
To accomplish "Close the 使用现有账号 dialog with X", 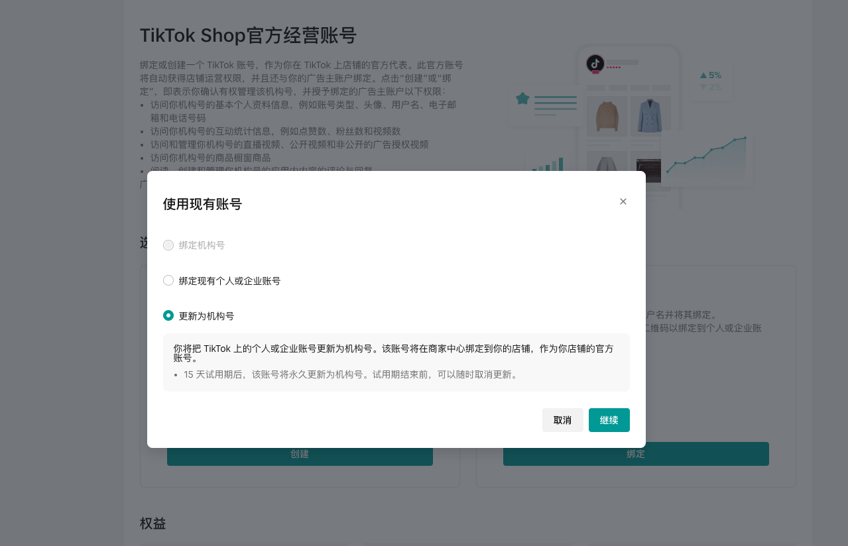I will pos(623,201).
